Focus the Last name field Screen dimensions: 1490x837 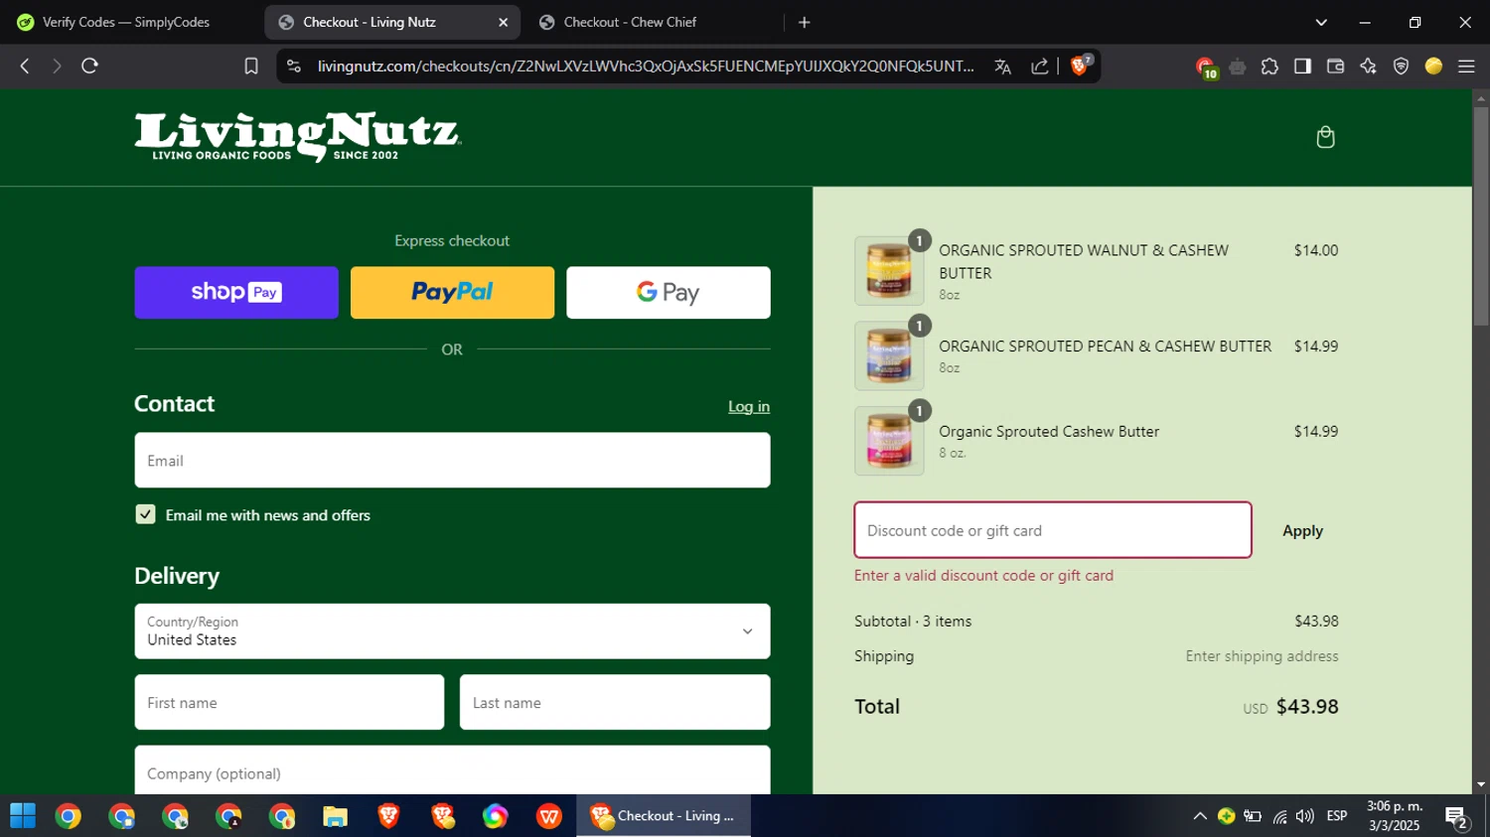615,703
